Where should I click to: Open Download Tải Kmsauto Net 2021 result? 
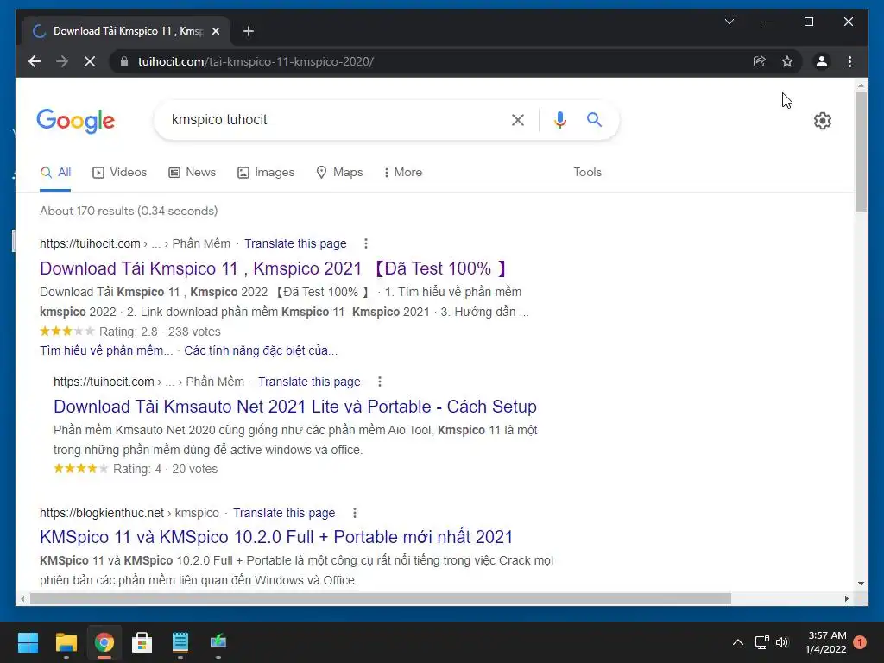click(x=295, y=407)
